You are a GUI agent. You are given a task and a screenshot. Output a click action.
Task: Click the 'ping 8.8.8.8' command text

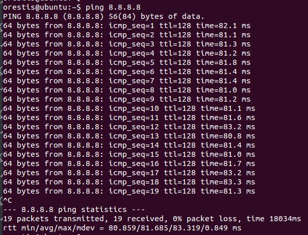pos(113,8)
